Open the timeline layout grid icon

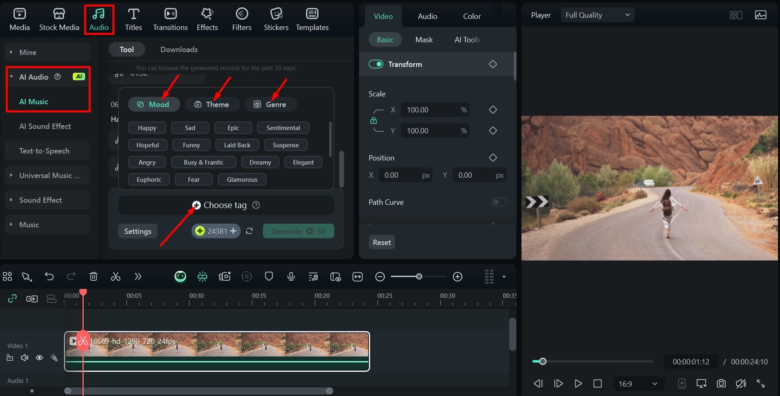7,277
